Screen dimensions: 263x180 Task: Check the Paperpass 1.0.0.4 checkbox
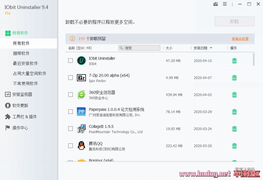point(70,112)
